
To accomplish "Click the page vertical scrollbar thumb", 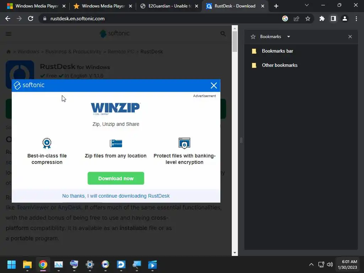I will (235, 42).
